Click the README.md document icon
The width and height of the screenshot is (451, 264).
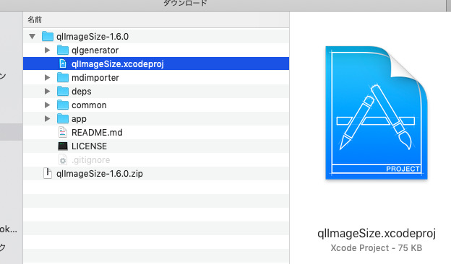click(x=63, y=132)
